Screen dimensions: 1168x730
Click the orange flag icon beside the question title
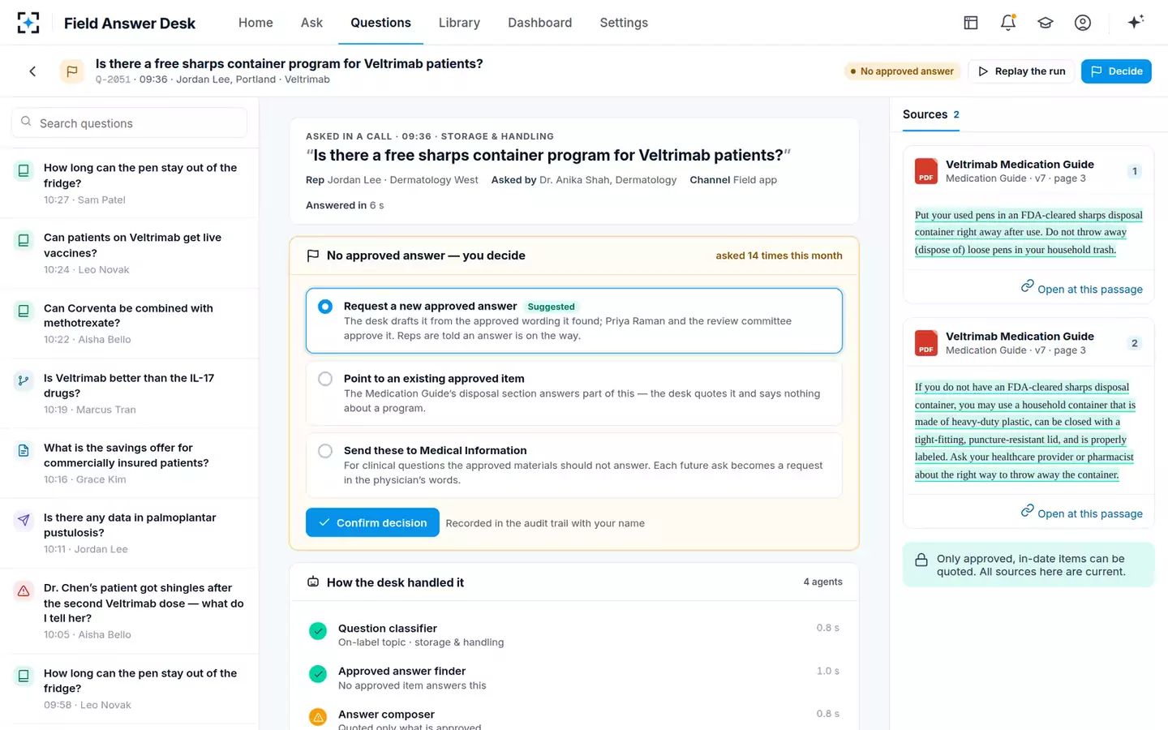[72, 71]
